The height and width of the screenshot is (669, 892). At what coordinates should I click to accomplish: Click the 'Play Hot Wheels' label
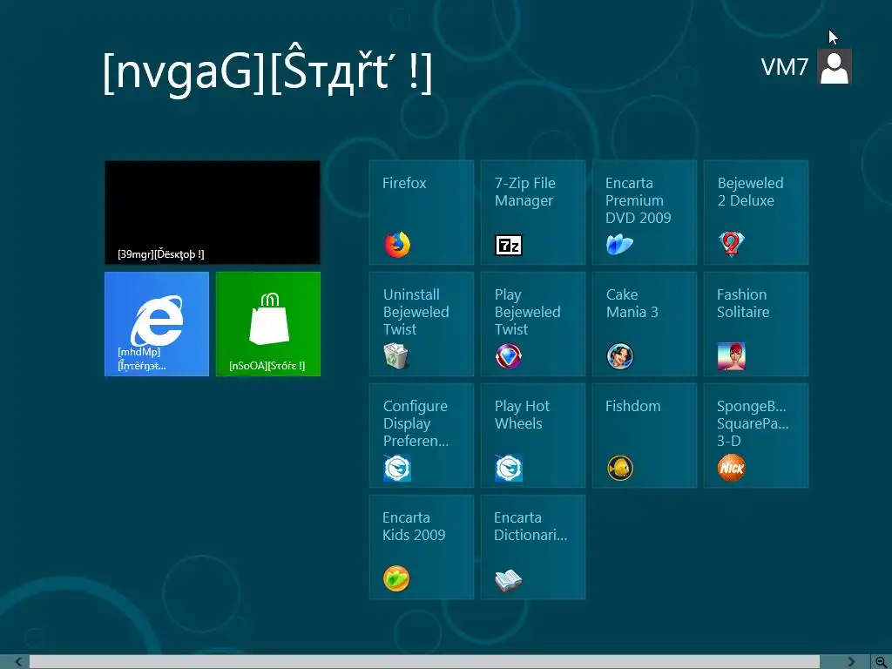click(x=523, y=415)
